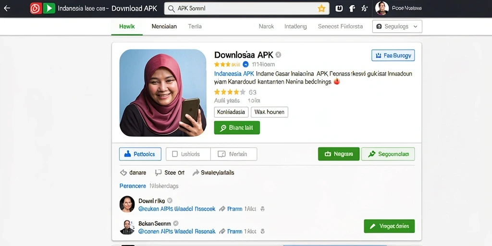Click verified badge next to Dowril rlke
Screen dimensions: 492x246
[170, 200]
